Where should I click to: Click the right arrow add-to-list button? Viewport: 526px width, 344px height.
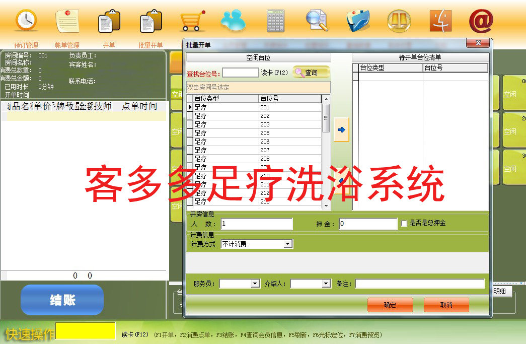coord(341,129)
